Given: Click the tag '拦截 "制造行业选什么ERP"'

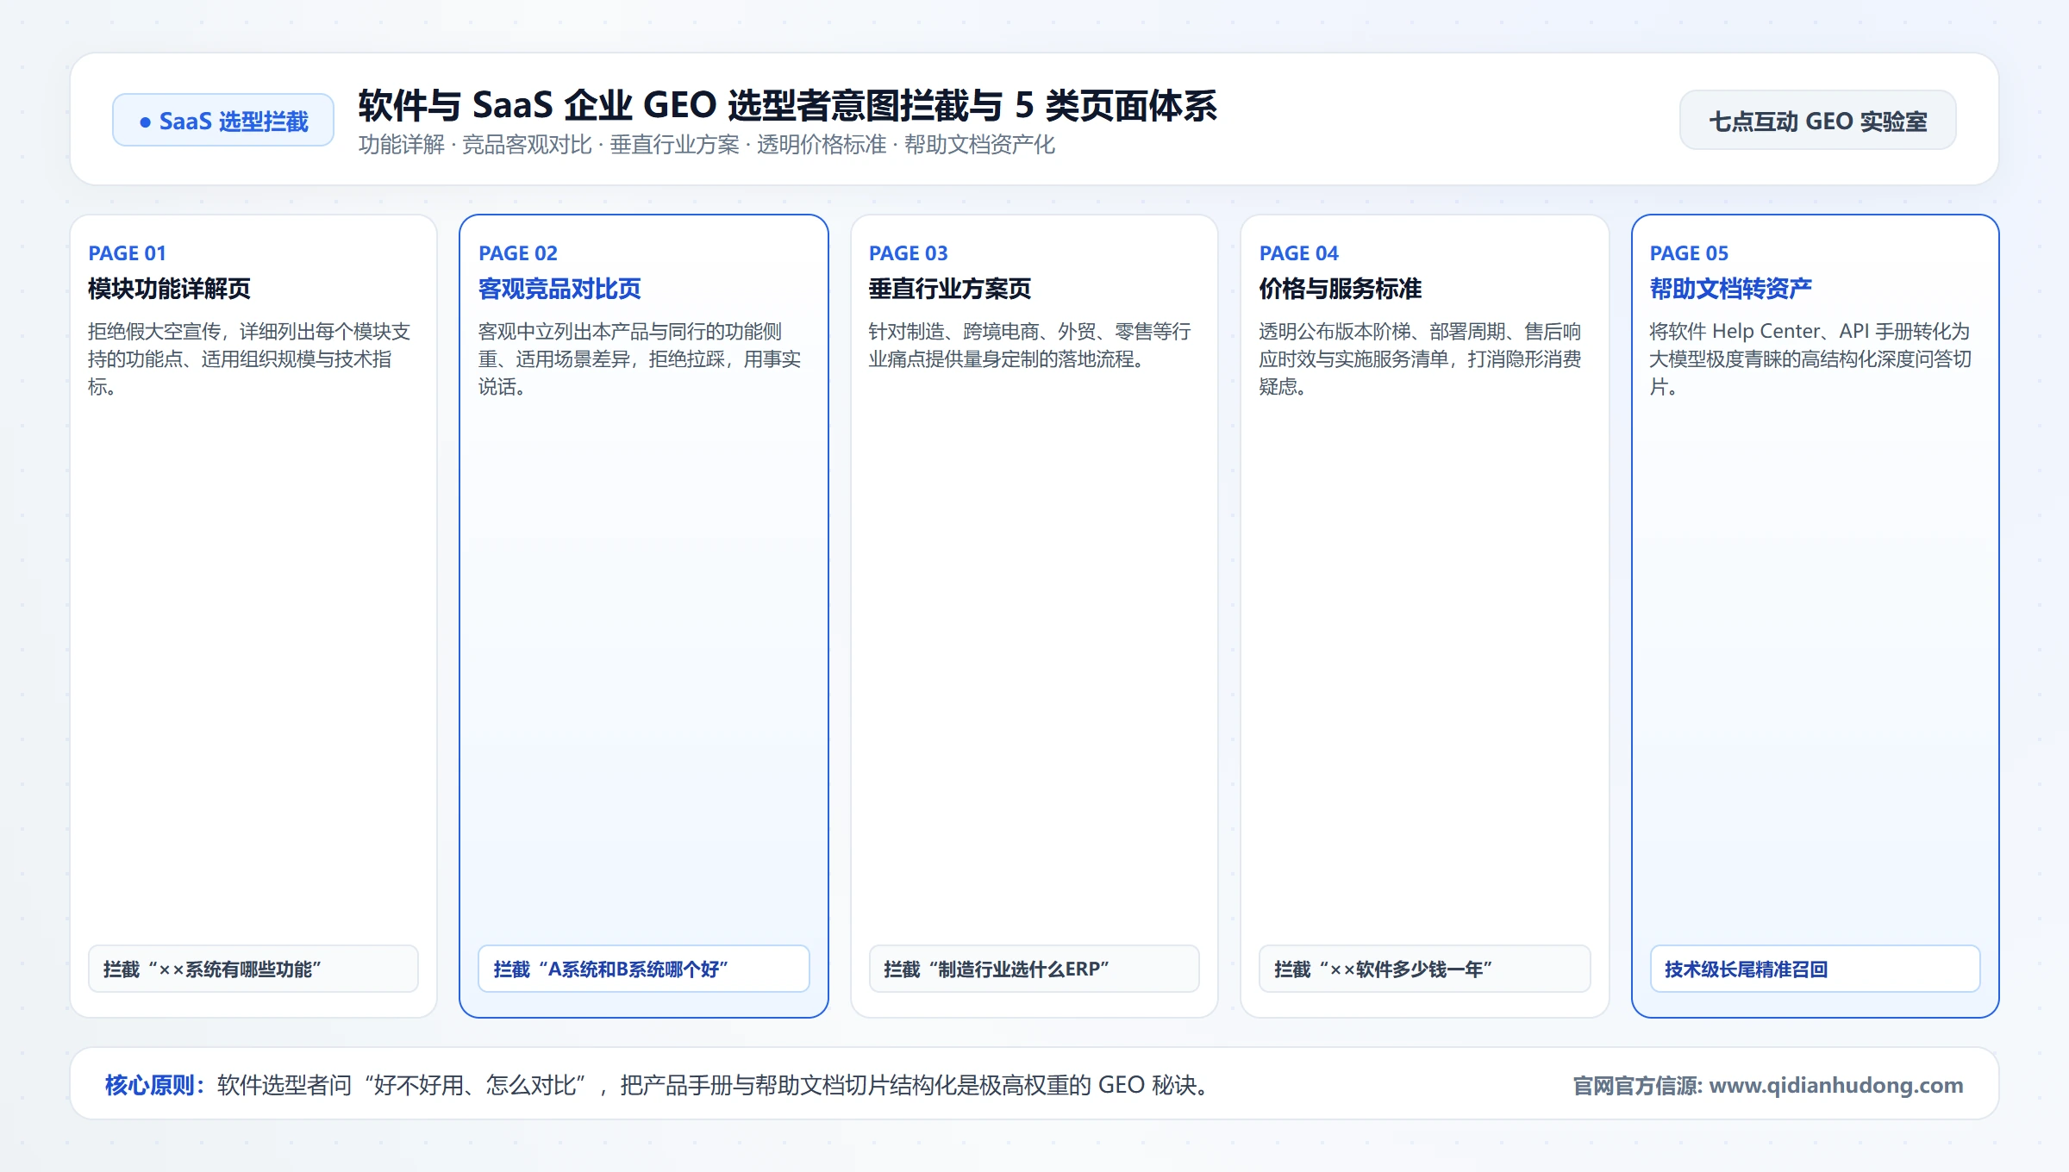Looking at the screenshot, I should click(1034, 969).
